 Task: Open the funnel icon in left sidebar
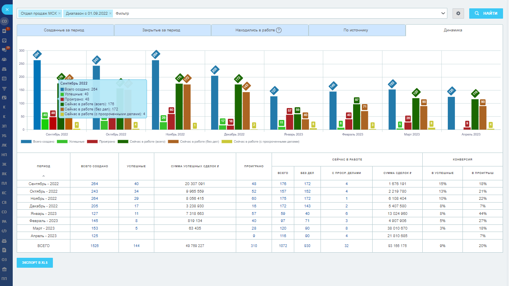(x=4, y=88)
